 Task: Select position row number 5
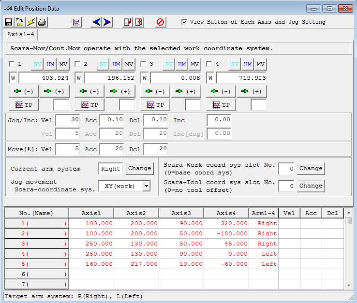pos(36,264)
